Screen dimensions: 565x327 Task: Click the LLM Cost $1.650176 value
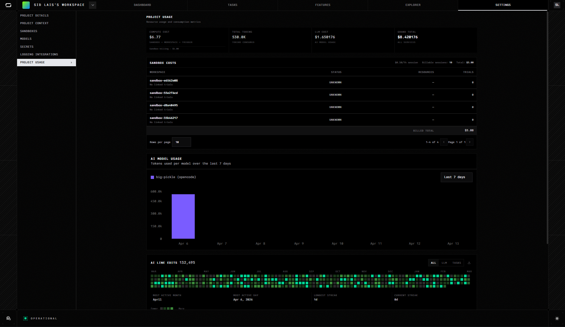point(325,37)
